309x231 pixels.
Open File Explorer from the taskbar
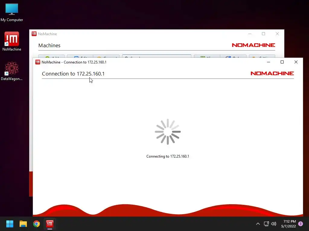[23, 224]
